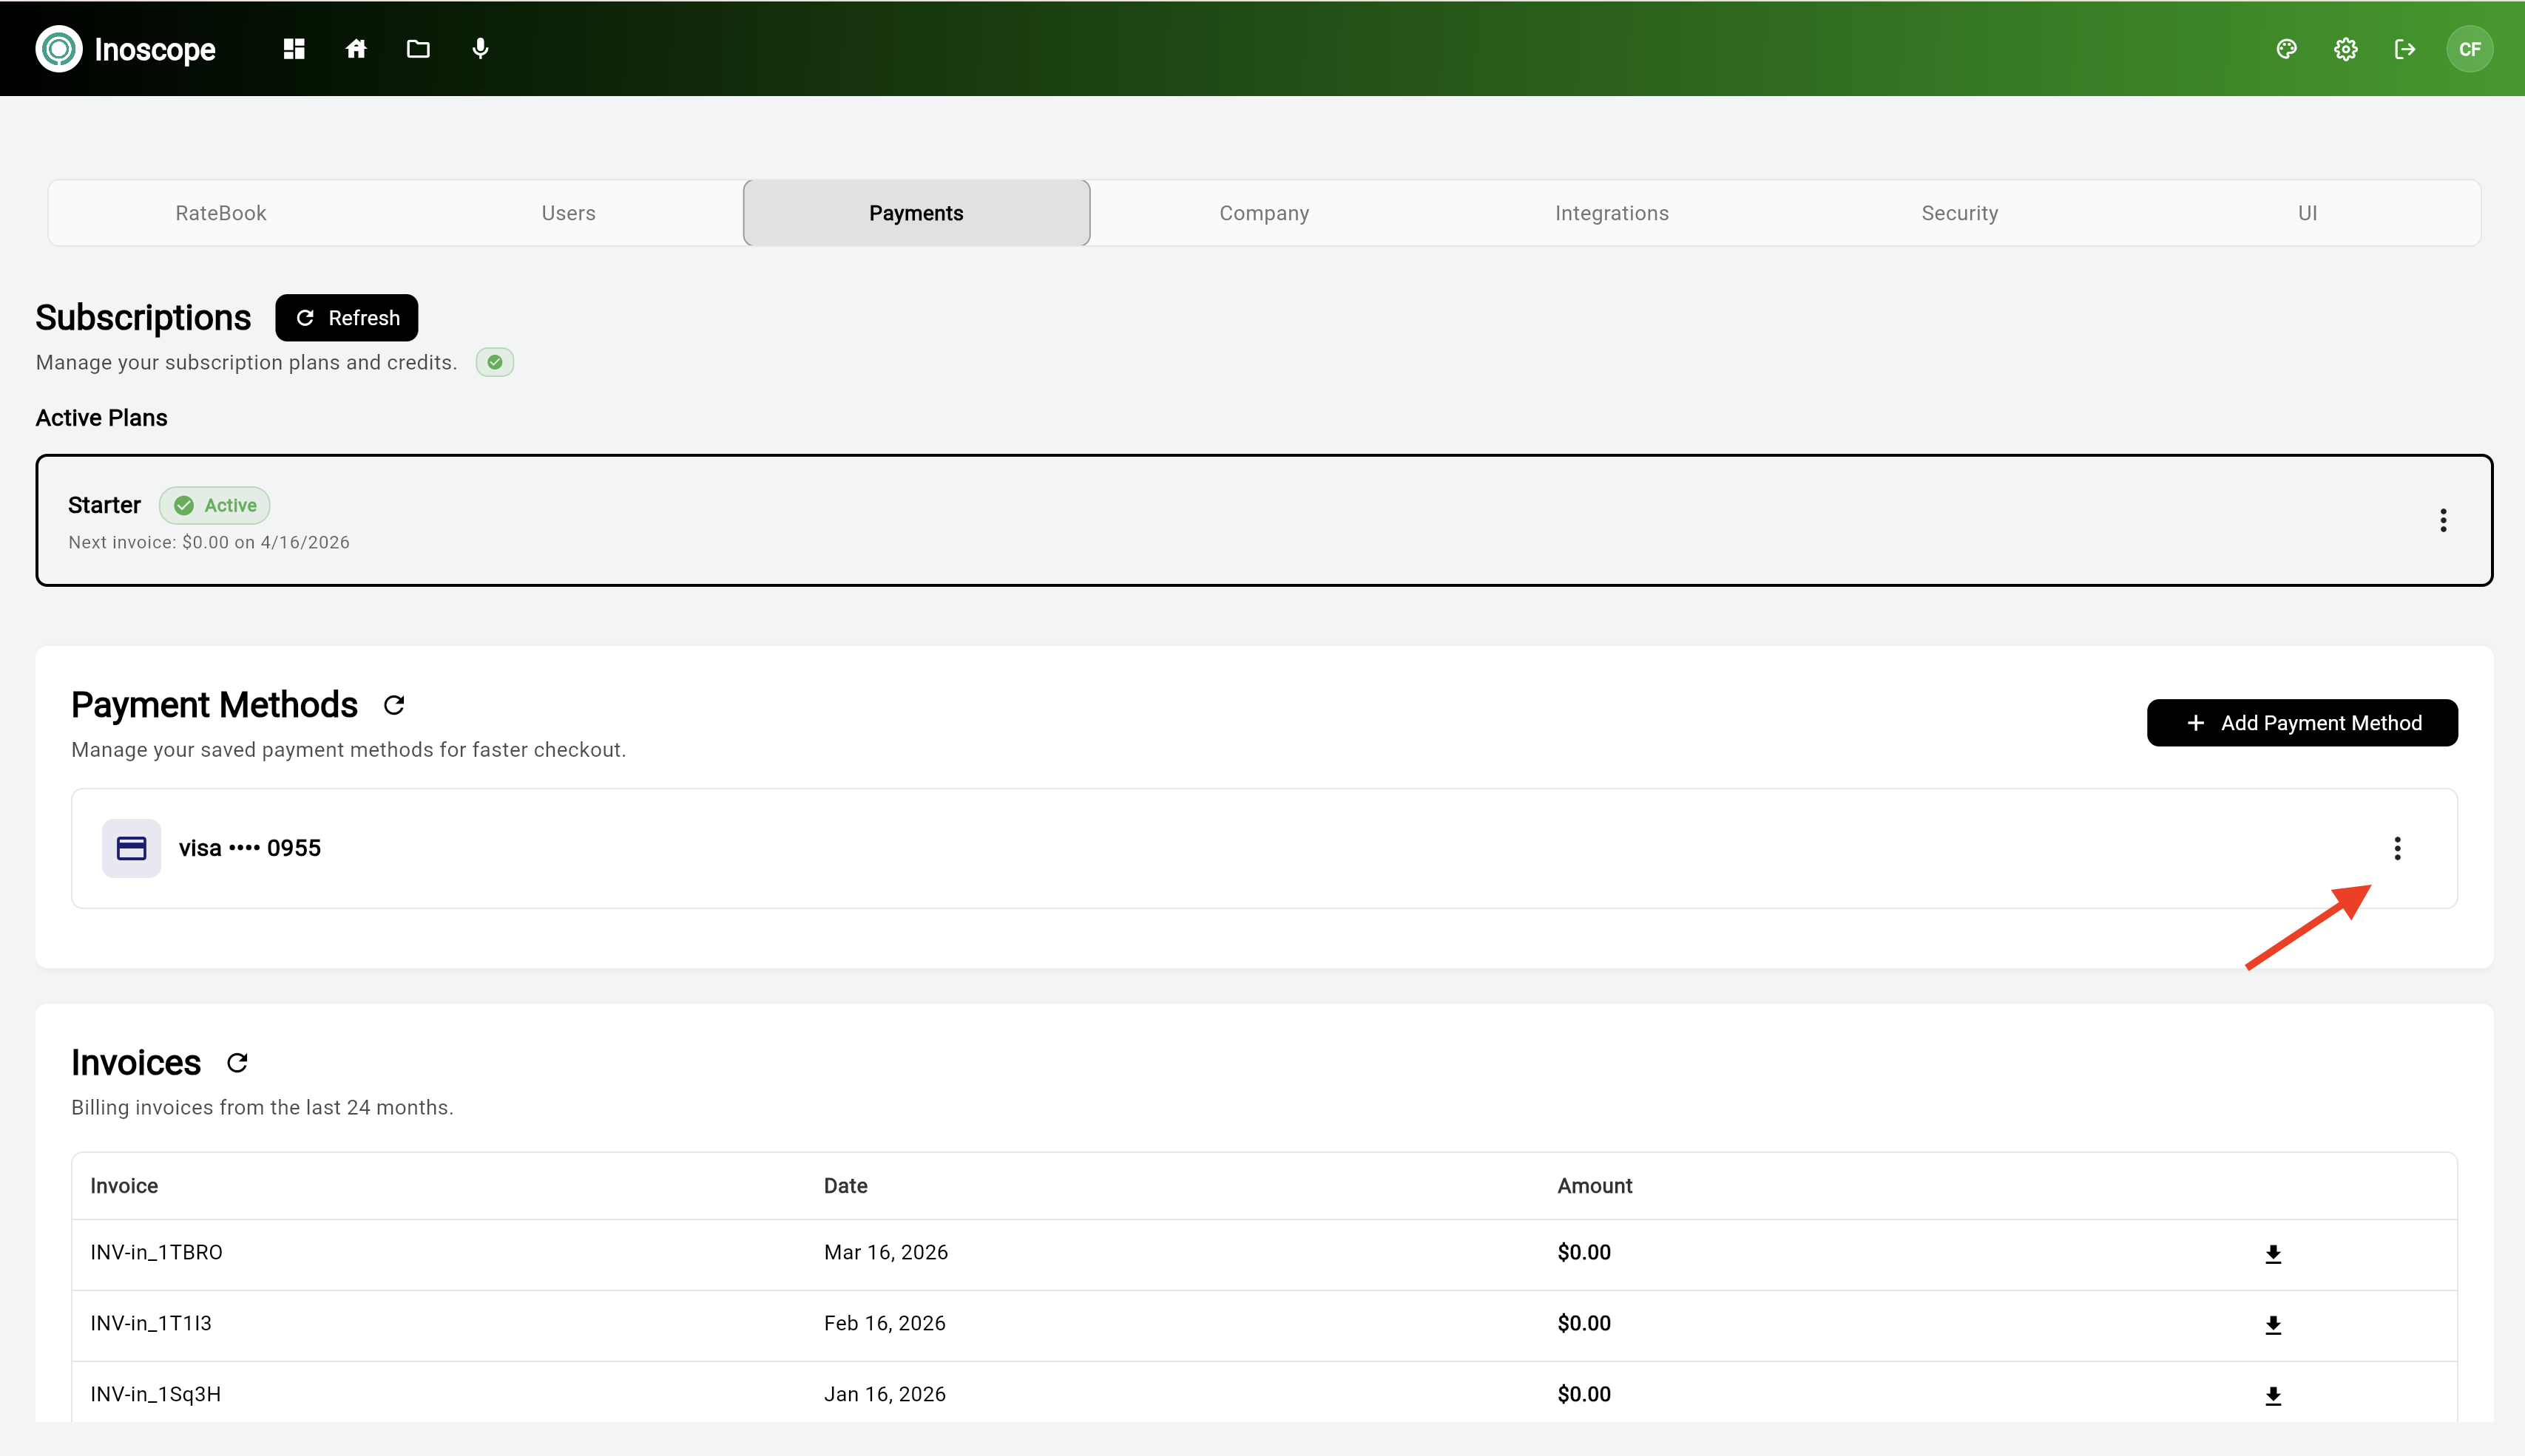This screenshot has height=1456, width=2525.
Task: Open the dashboard grid icon in navbar
Action: pyautogui.click(x=293, y=48)
